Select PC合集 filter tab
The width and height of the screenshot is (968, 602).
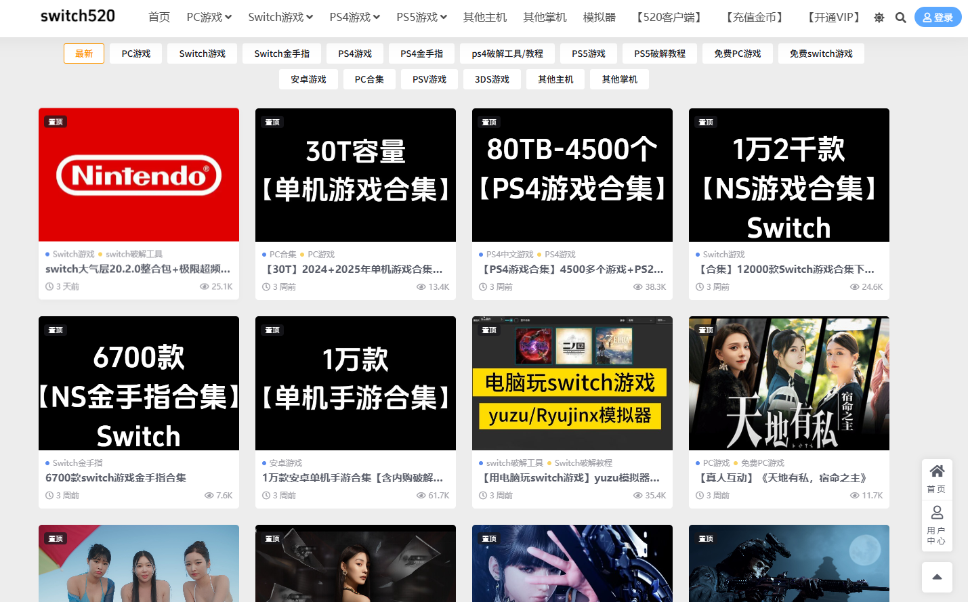[x=369, y=79]
